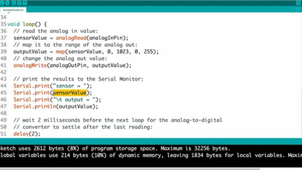302x170 pixels.
Task: Click console message 'Sketch uses 2612 bytes'
Action: pyautogui.click(x=32, y=148)
